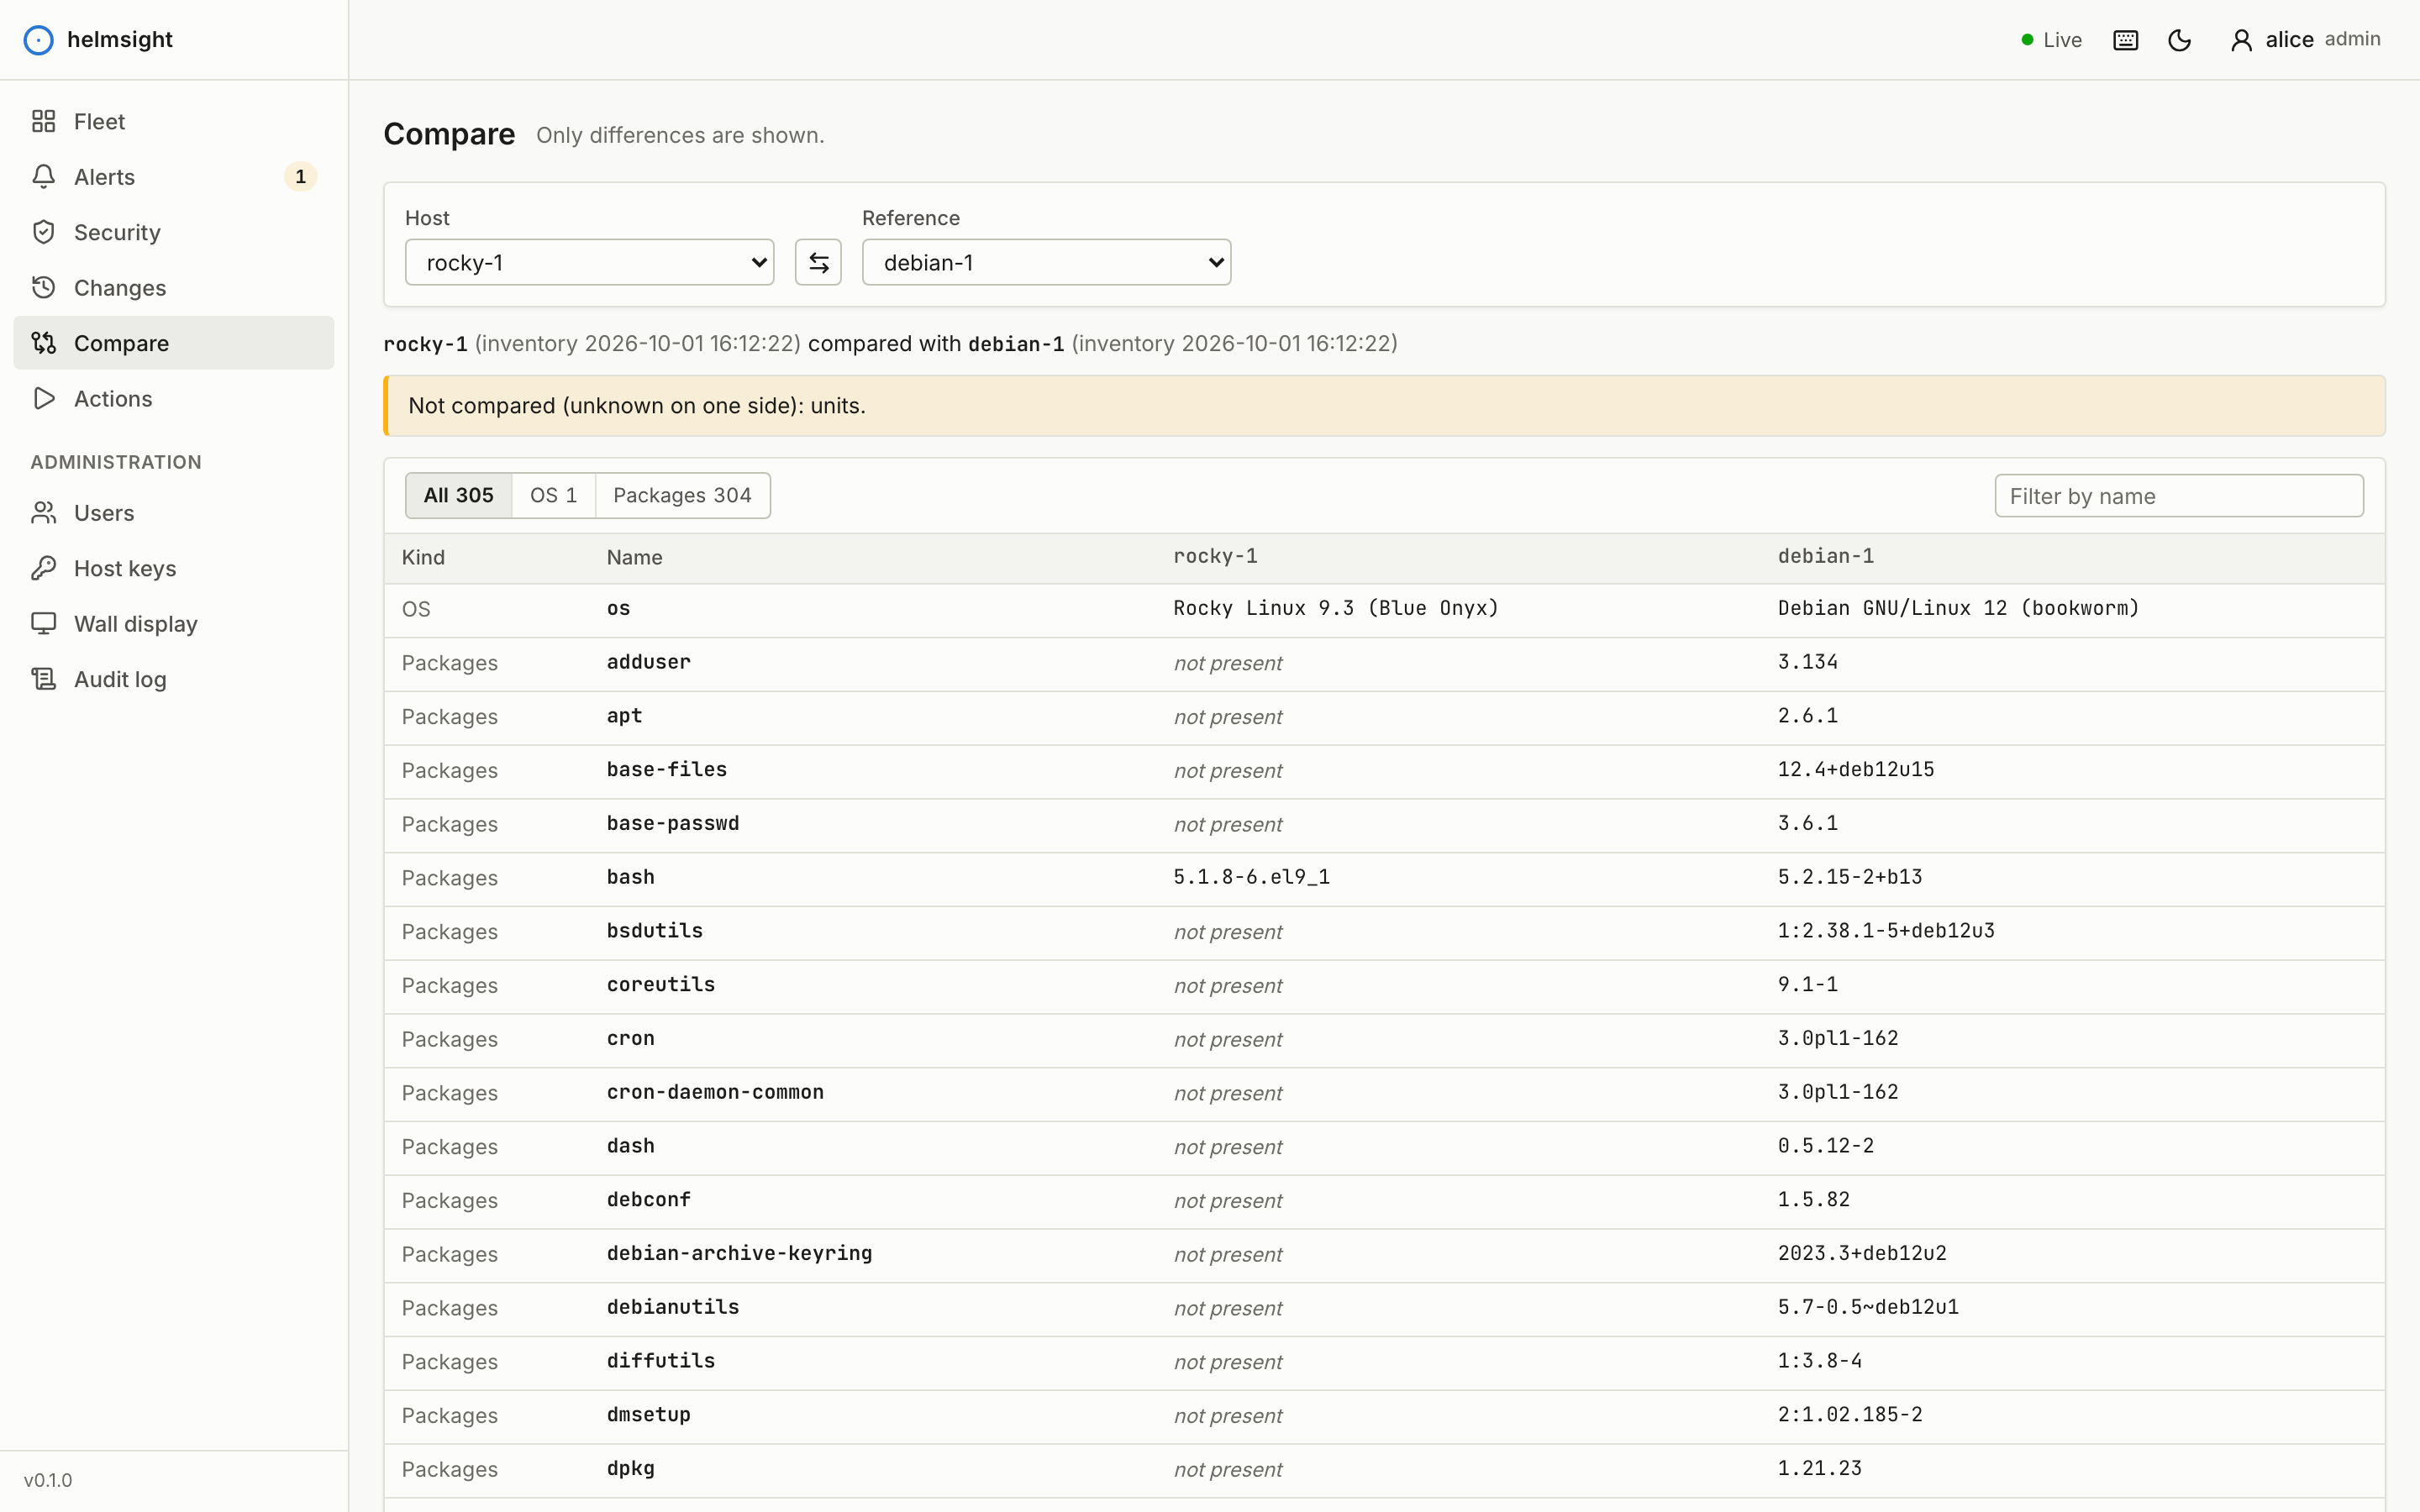Screen dimensions: 2420x1512
Task: Click the helmsight logo icon
Action: [38, 40]
